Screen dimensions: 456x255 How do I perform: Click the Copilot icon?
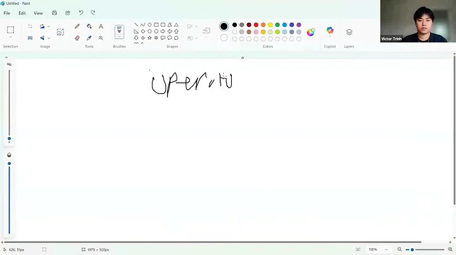pos(330,30)
